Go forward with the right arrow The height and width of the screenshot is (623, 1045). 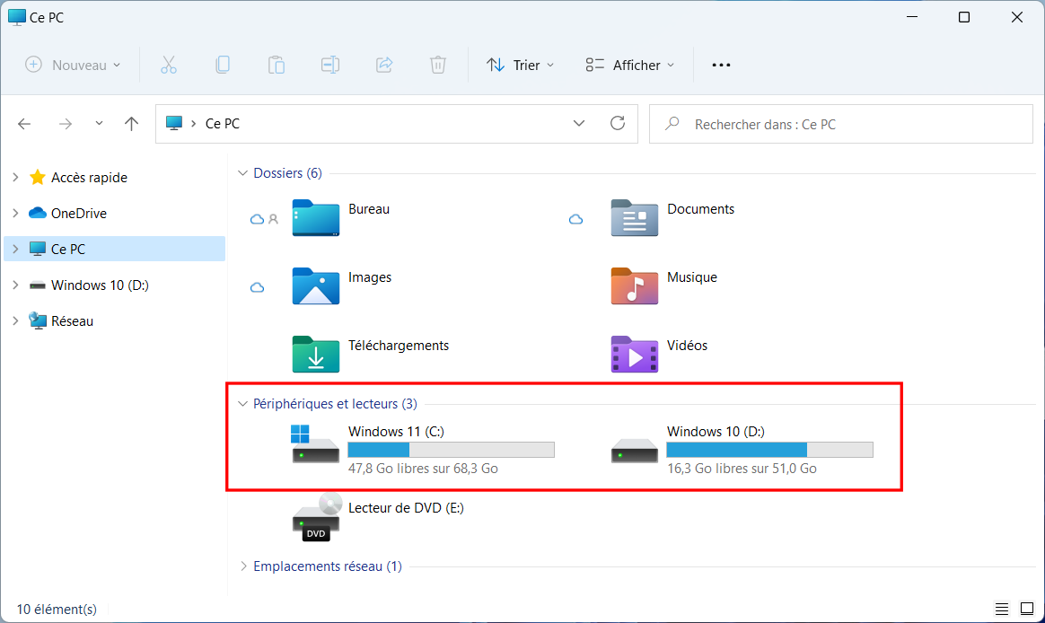pyautogui.click(x=66, y=124)
